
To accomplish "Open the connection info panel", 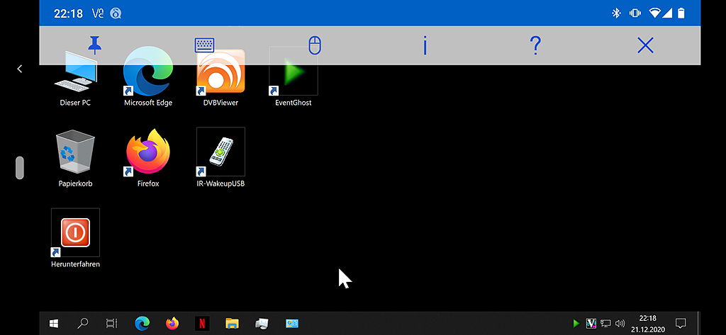I will click(425, 46).
